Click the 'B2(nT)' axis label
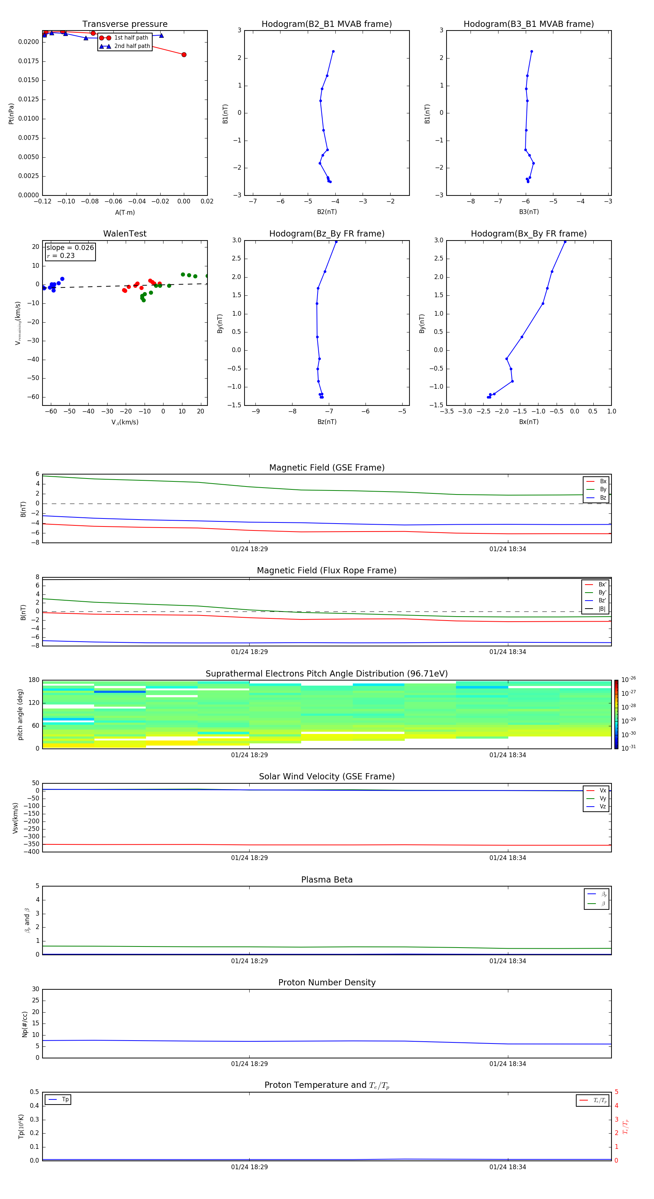The image size is (654, 1199). coord(327,212)
